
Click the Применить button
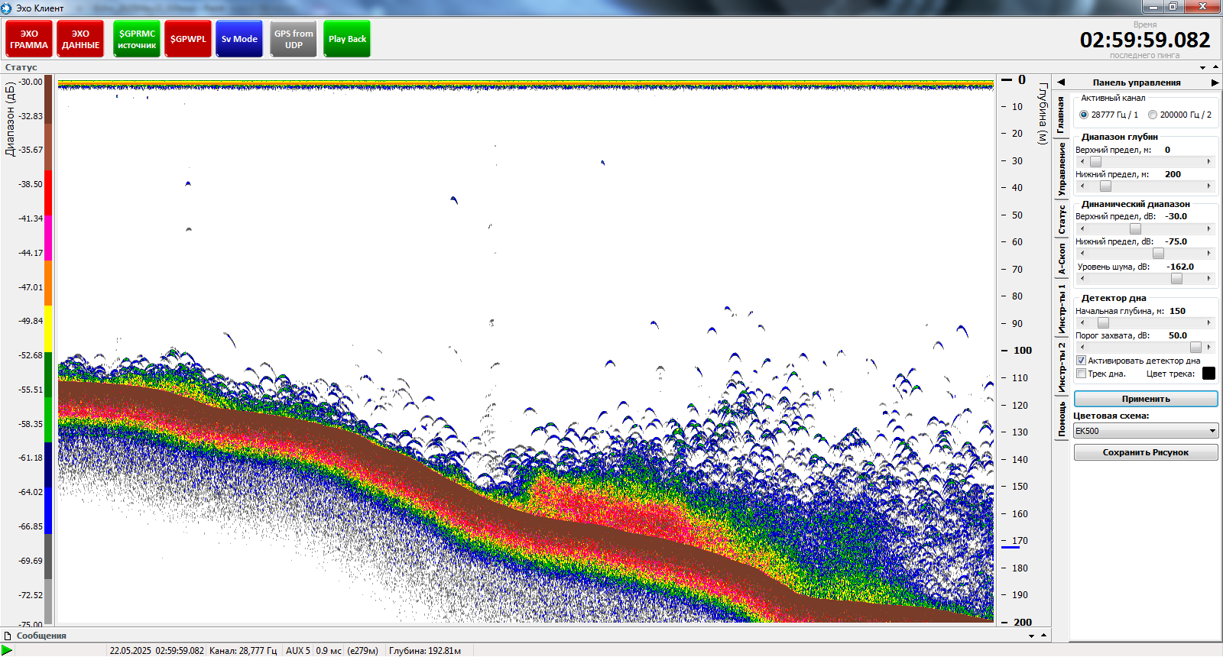click(x=1145, y=399)
